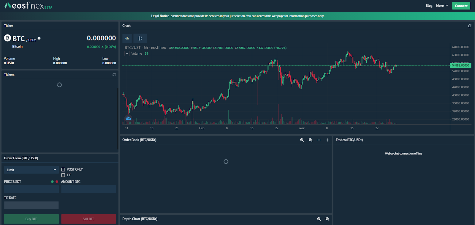Click the Volume 59 indicator label
Screen dimensions: 475x225
140,54
